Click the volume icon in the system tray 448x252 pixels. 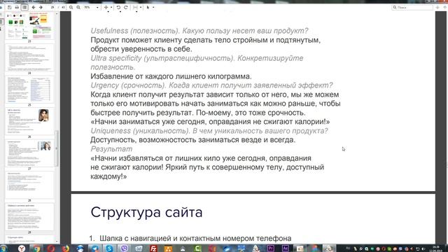pos(423,249)
